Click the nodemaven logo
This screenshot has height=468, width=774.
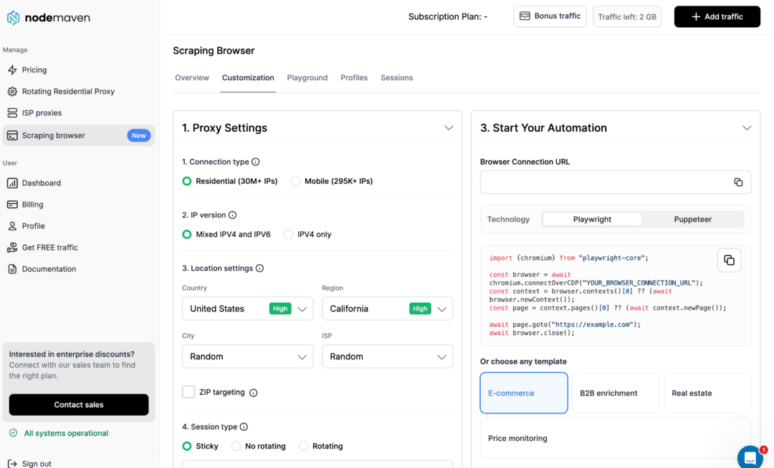coord(48,18)
